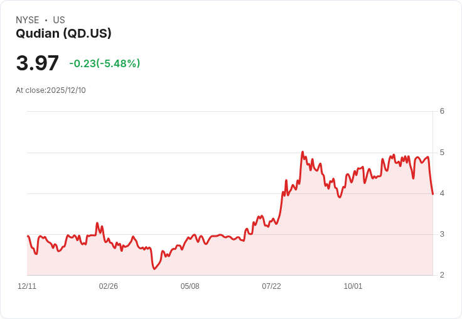Screen dimensions: 462x319
Task: Click the lowest dip of the price line
Action: point(154,269)
